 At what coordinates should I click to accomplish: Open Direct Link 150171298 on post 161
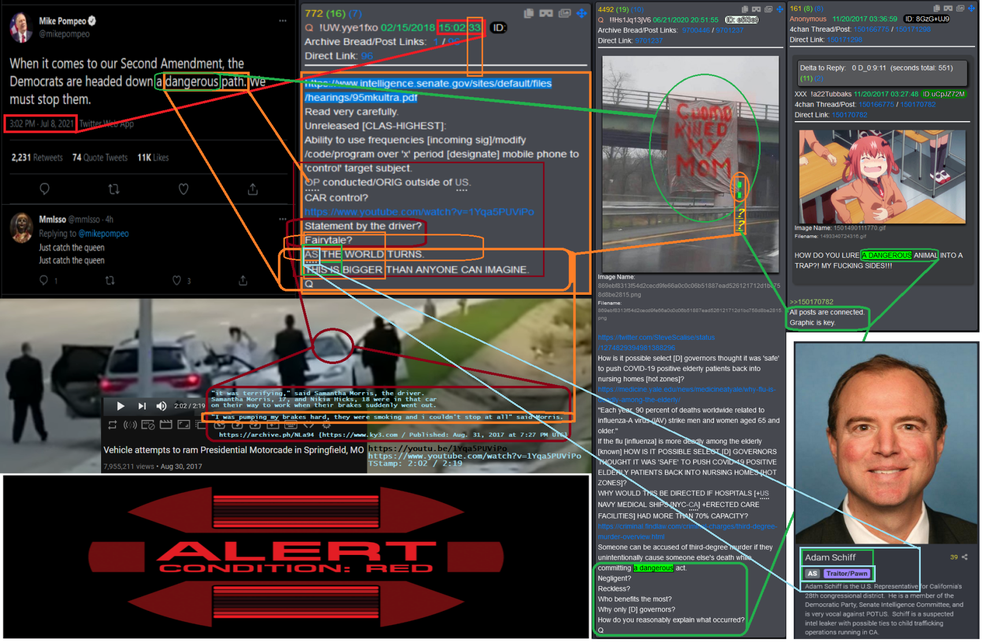(844, 40)
